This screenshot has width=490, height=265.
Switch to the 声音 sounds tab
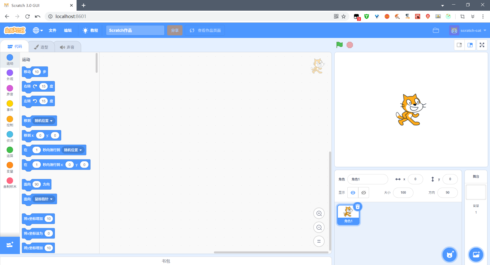tap(67, 47)
